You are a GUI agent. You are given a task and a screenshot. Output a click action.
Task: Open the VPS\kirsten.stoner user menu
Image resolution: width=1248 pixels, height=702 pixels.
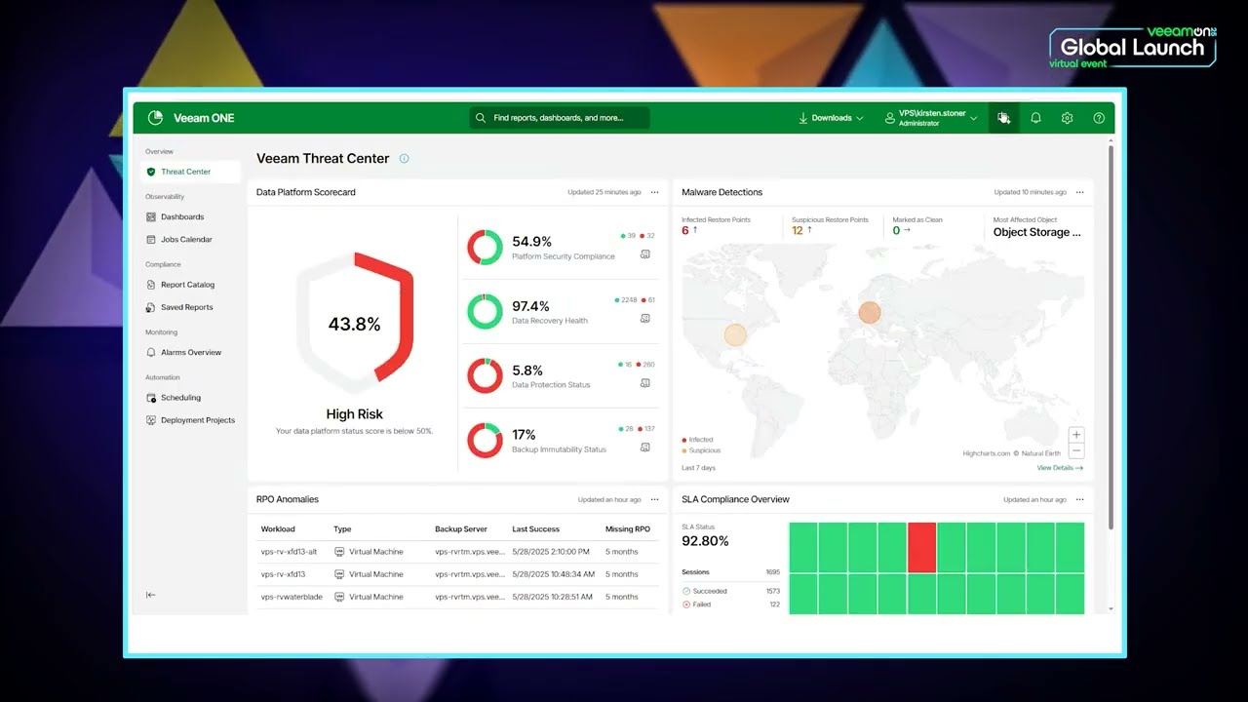[930, 118]
